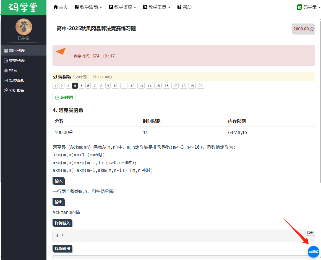The image size is (321, 260).
Task: Click the blue AI讲解 floating button
Action: point(313,252)
